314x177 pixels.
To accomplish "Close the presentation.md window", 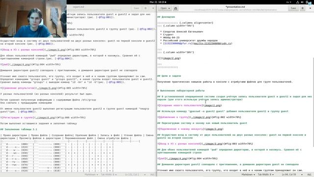I will 310,8.
